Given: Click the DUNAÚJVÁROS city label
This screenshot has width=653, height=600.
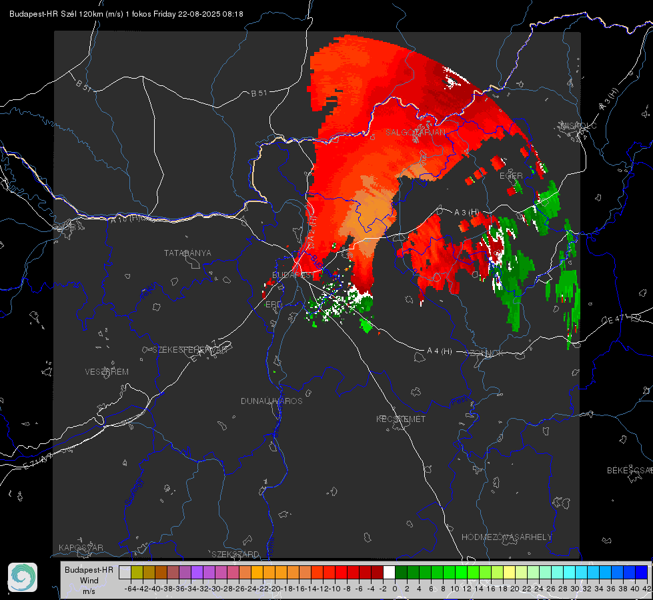Looking at the screenshot, I should [x=271, y=401].
